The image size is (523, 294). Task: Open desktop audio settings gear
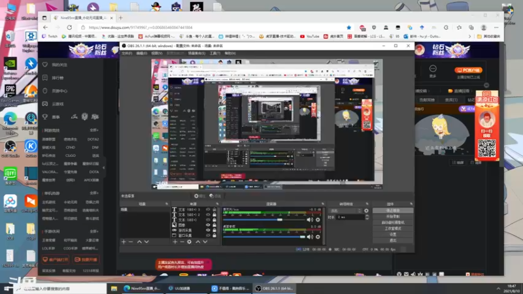(318, 237)
